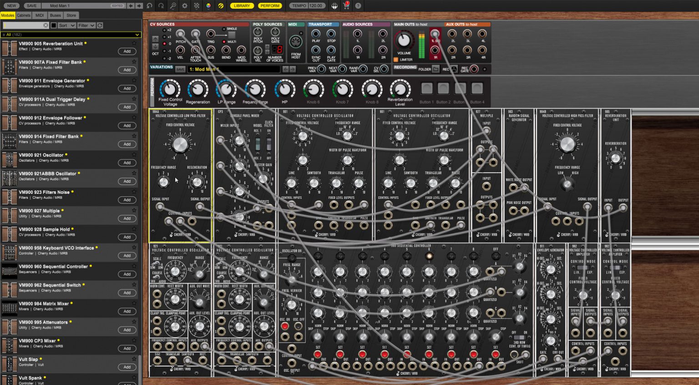This screenshot has width=699, height=385.
Task: Select the MULTI trigger mode radio button
Action: [224, 42]
